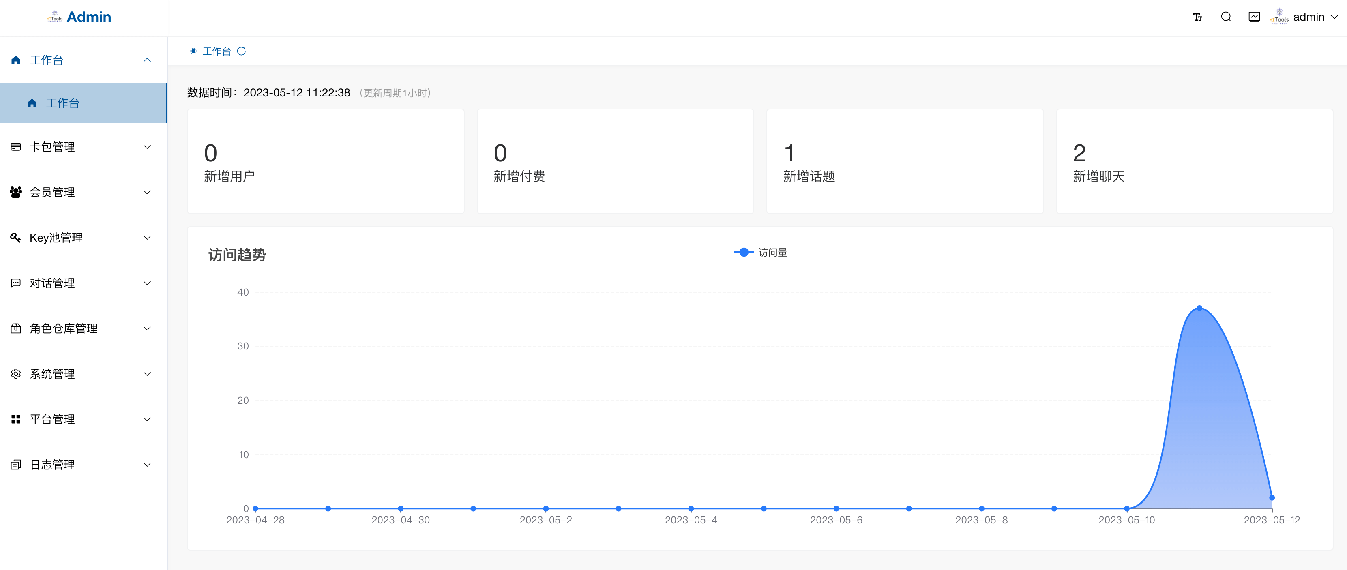Click the 会员管理 users icon

(x=16, y=193)
